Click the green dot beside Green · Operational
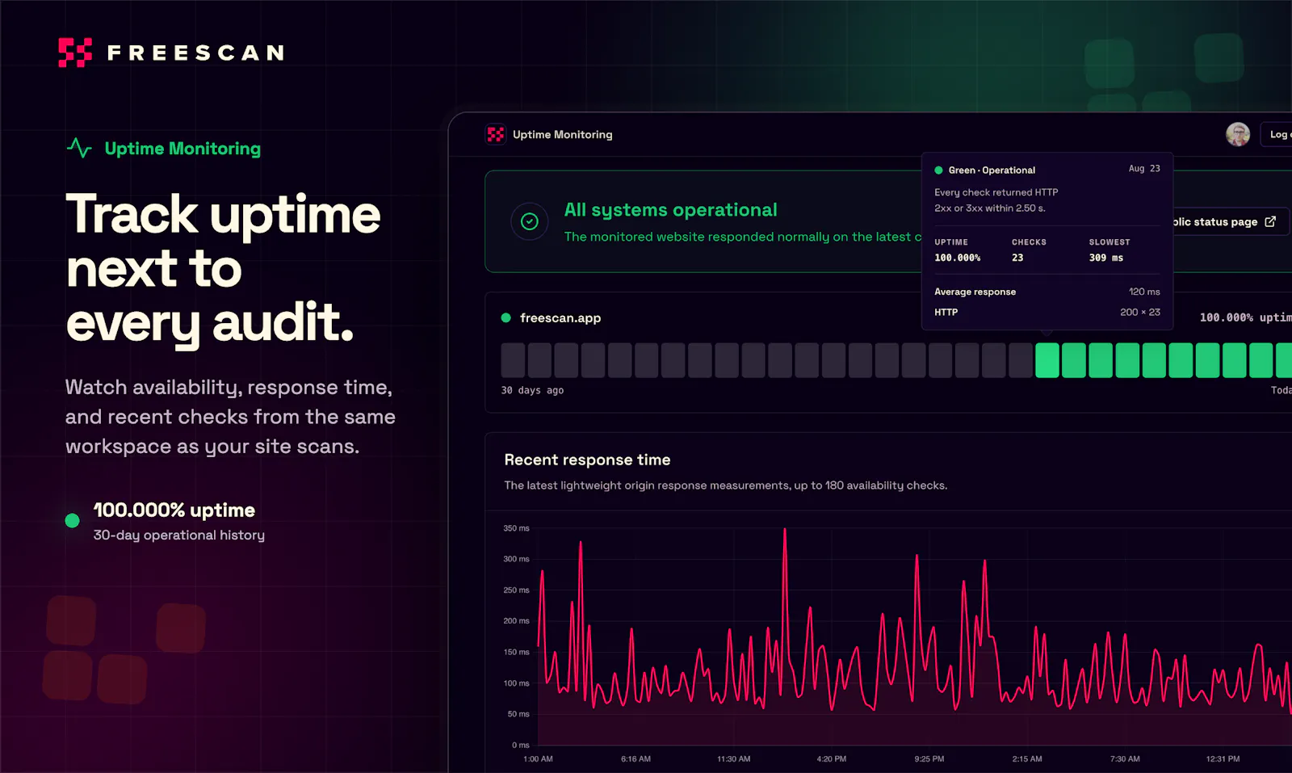Viewport: 1292px width, 773px height. tap(938, 170)
